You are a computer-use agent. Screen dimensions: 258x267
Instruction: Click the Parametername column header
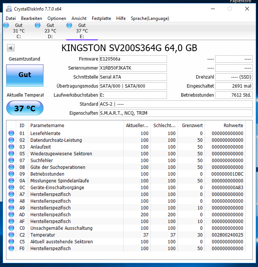(76, 126)
